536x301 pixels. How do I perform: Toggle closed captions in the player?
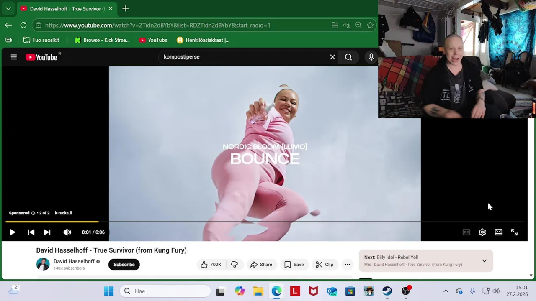[x=466, y=232]
